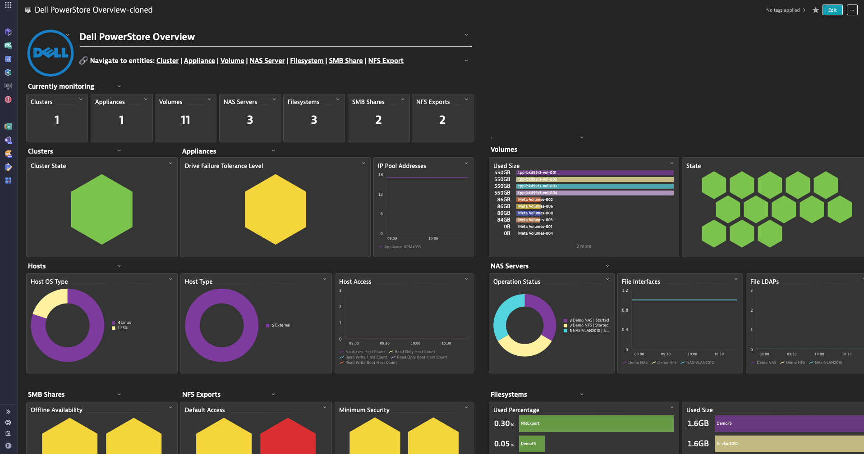The height and width of the screenshot is (454, 864).
Task: Click the link chain icon beside Navigate
Action: click(x=83, y=60)
